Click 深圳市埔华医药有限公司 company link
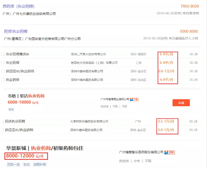 pyautogui.click(x=87, y=80)
